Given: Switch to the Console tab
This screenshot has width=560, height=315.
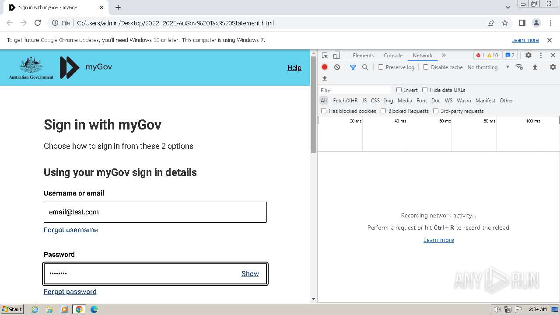Looking at the screenshot, I should pyautogui.click(x=393, y=55).
